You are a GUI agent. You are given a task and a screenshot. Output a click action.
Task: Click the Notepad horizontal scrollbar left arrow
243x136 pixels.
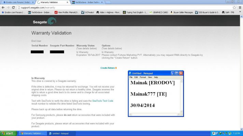pyautogui.click(x=131, y=114)
